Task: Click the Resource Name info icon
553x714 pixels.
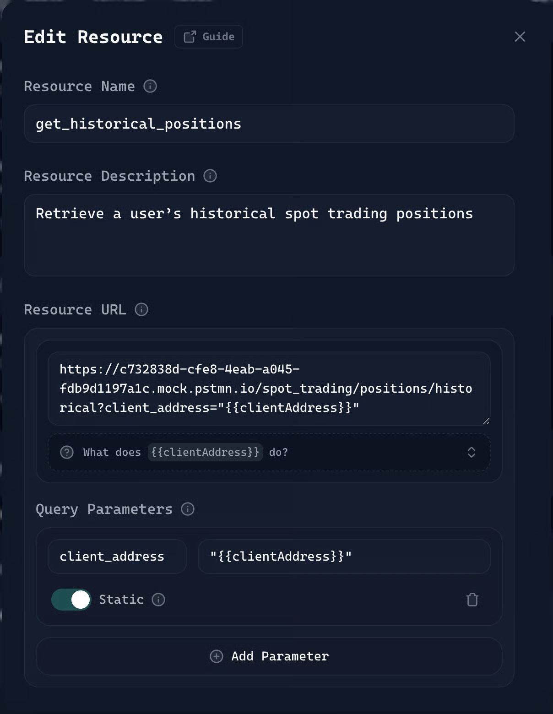Action: [x=150, y=86]
